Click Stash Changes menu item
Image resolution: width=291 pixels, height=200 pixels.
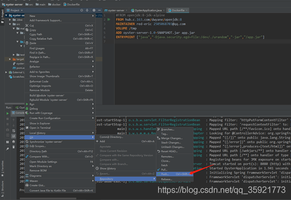(x=175, y=142)
